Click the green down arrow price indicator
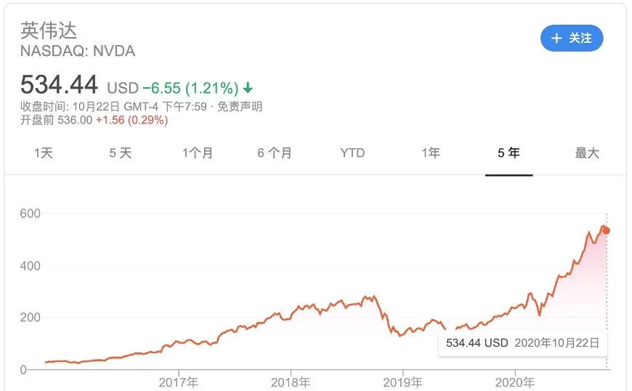The height and width of the screenshot is (391, 632). point(248,89)
